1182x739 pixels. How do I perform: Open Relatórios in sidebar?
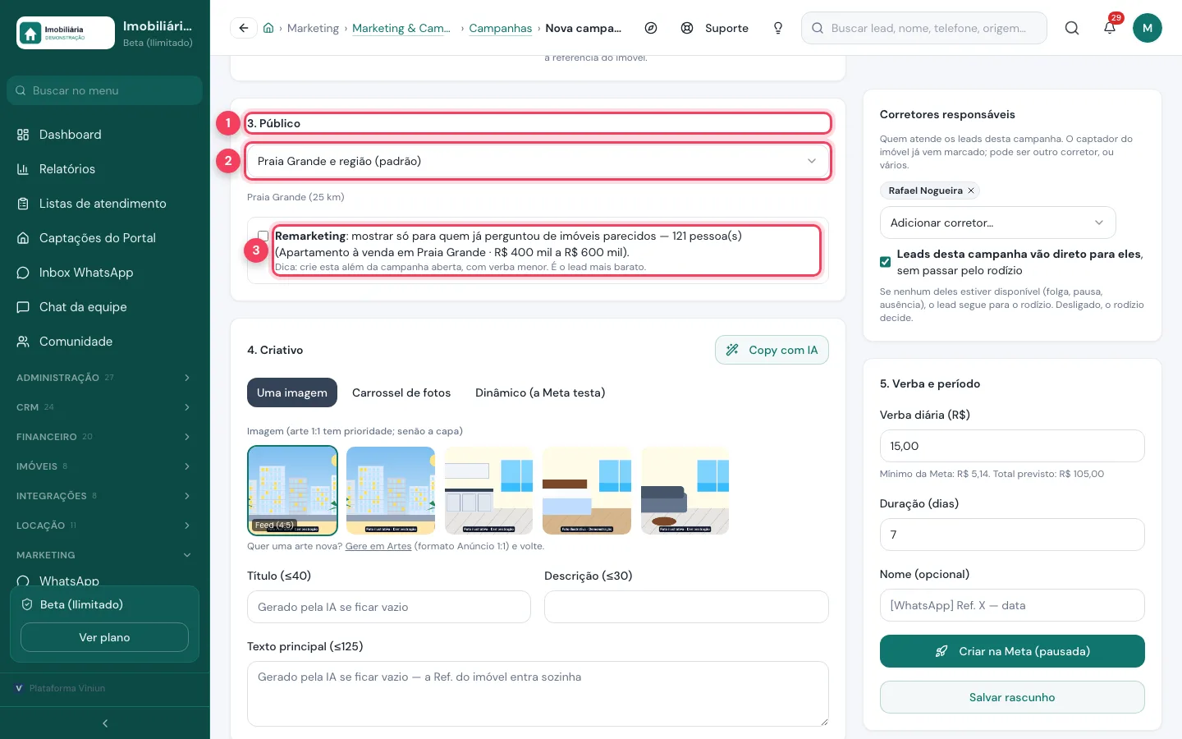105,169
